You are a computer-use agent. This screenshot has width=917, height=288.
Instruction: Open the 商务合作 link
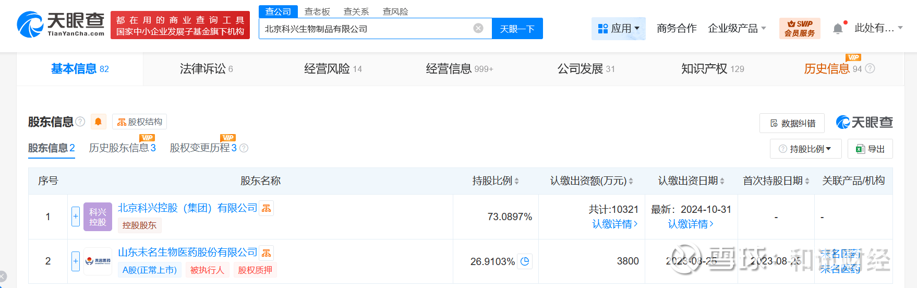click(677, 28)
